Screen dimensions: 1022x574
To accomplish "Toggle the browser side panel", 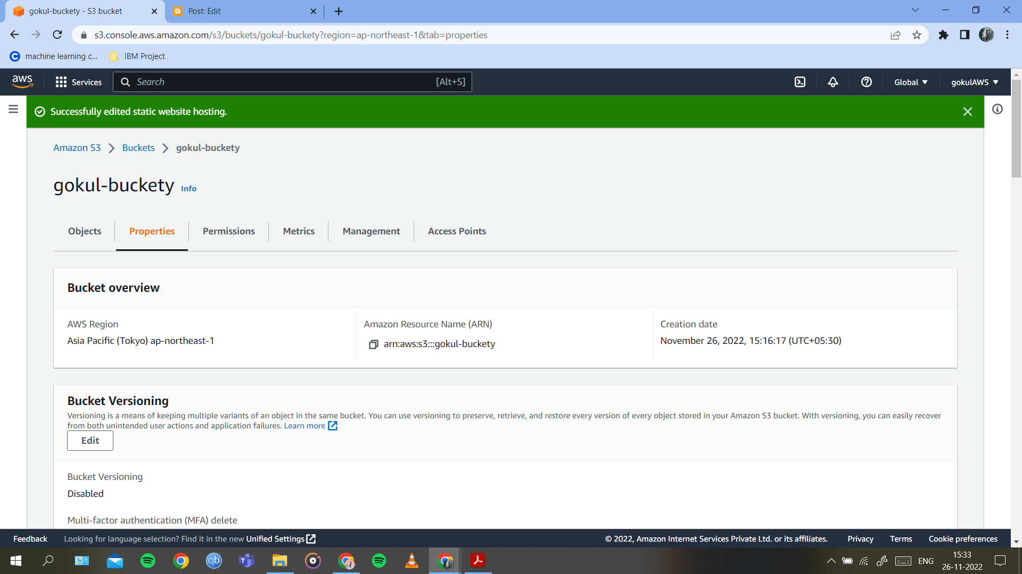I will pyautogui.click(x=965, y=35).
